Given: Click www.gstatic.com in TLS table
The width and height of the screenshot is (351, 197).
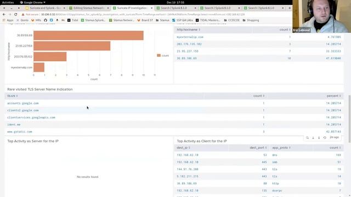Looking at the screenshot, I should 20,132.
